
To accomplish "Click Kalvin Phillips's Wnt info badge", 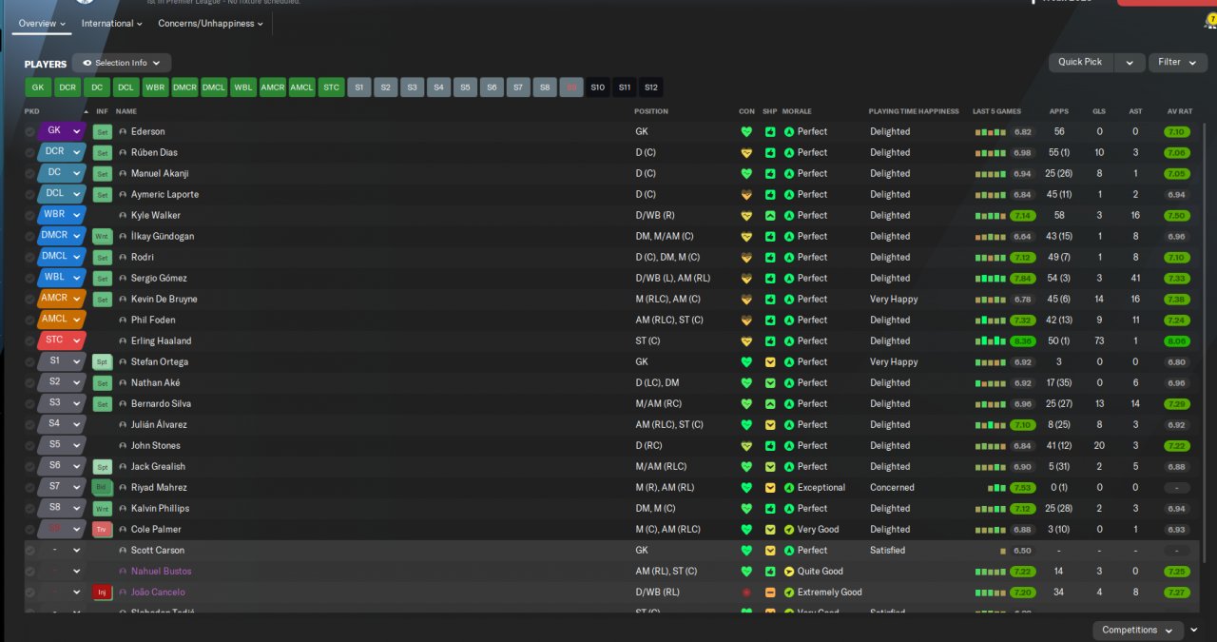I will 102,508.
